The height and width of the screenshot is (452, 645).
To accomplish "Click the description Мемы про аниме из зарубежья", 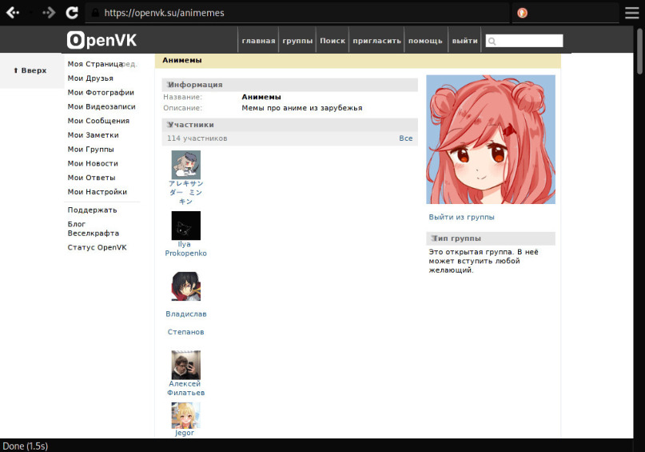I will pyautogui.click(x=302, y=108).
